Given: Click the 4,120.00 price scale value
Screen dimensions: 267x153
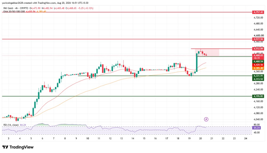Looking at the screenshot, I should tap(258, 107).
